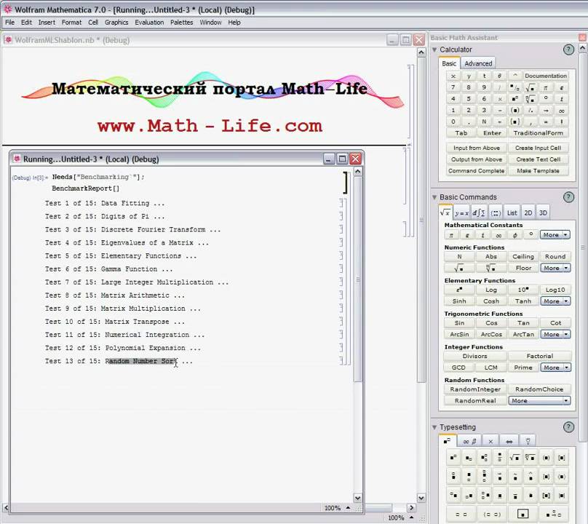Insert framed box template in Typesetting

click(x=523, y=515)
